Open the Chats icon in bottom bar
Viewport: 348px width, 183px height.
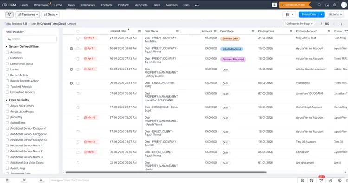coord(7,180)
